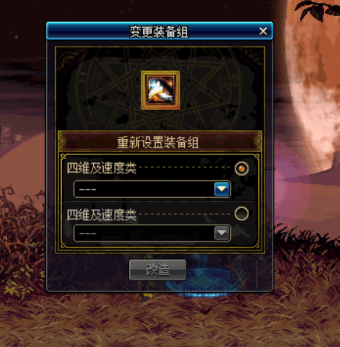
Task: Open the blue dropdown arrow of the first option
Action: tap(222, 190)
